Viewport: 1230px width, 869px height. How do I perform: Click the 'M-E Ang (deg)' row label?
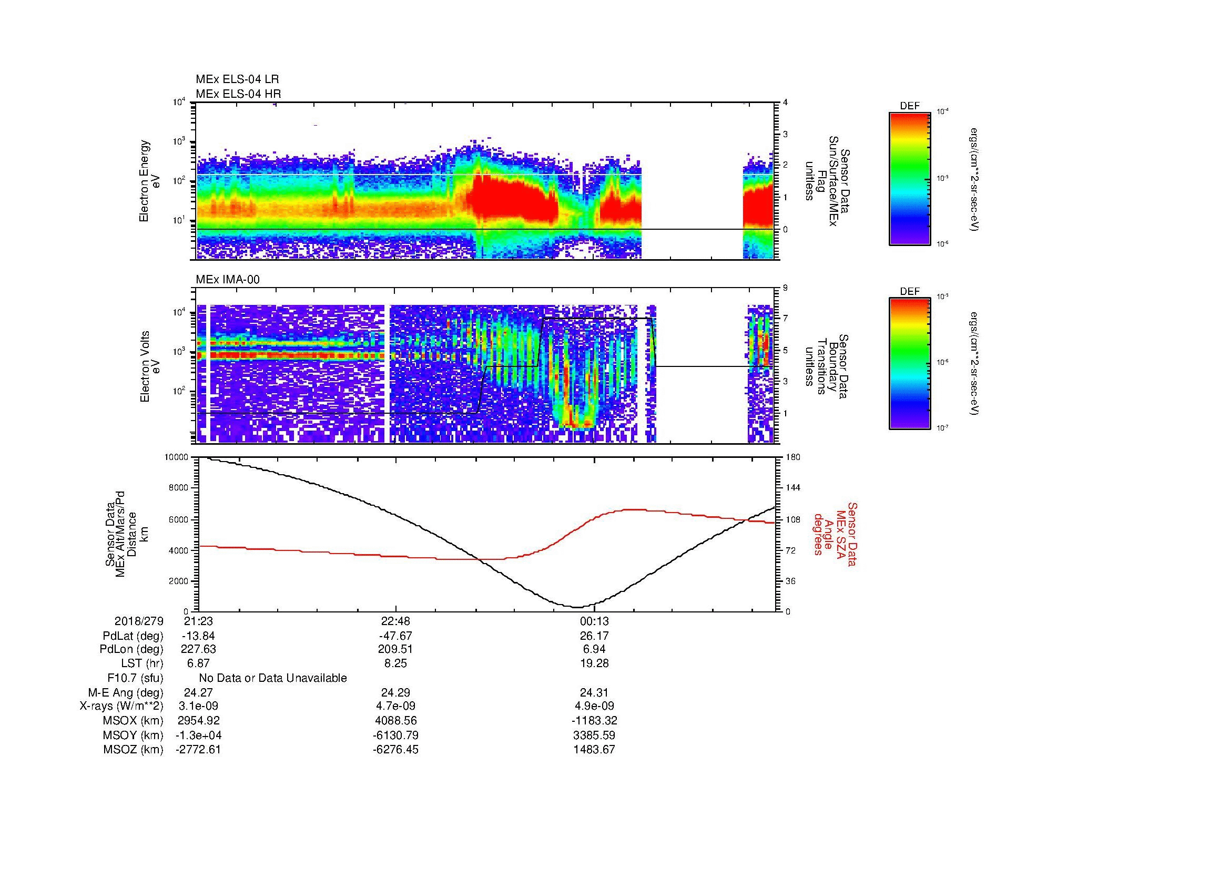(126, 692)
